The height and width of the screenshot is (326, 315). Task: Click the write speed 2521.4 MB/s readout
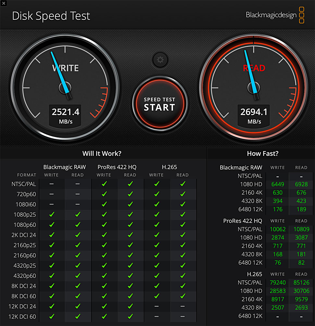coord(65,116)
